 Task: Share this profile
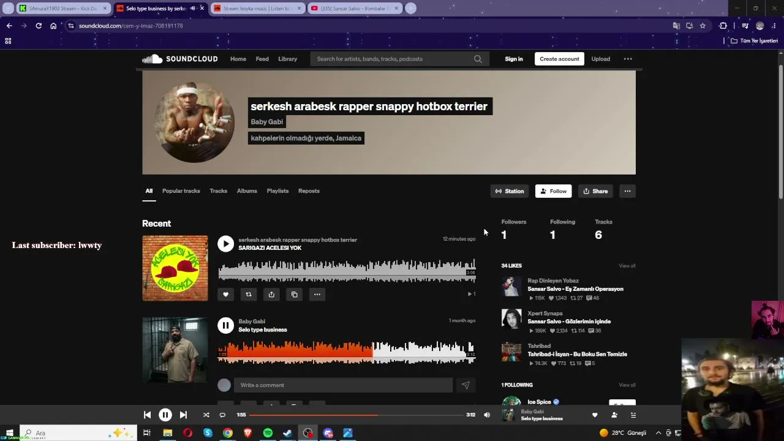coord(595,191)
